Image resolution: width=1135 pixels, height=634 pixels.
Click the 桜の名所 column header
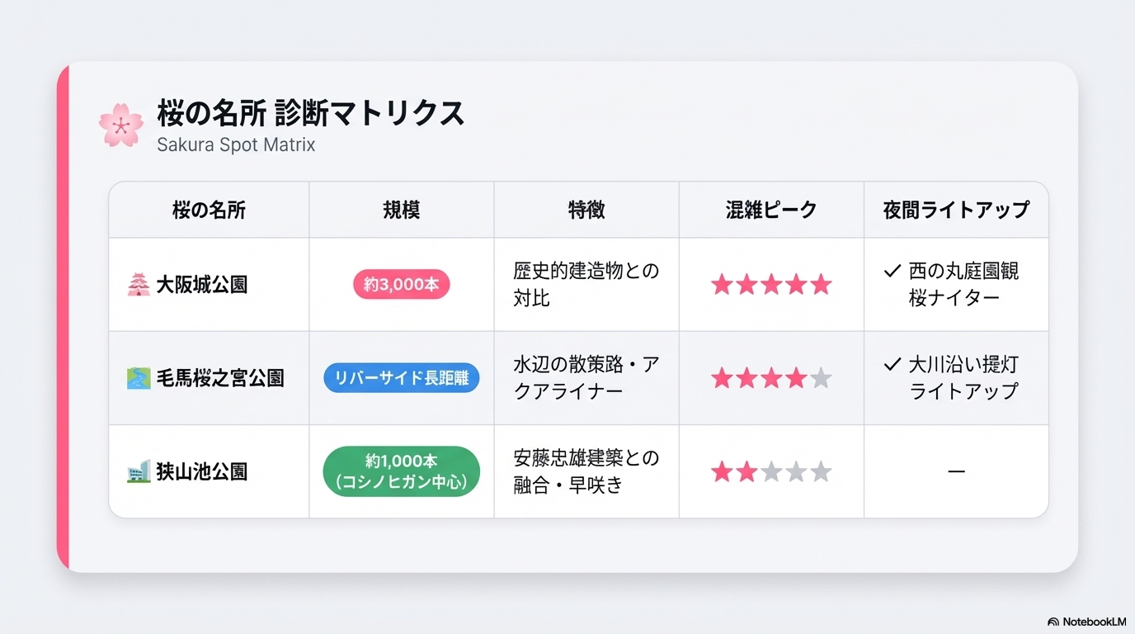pyautogui.click(x=209, y=210)
